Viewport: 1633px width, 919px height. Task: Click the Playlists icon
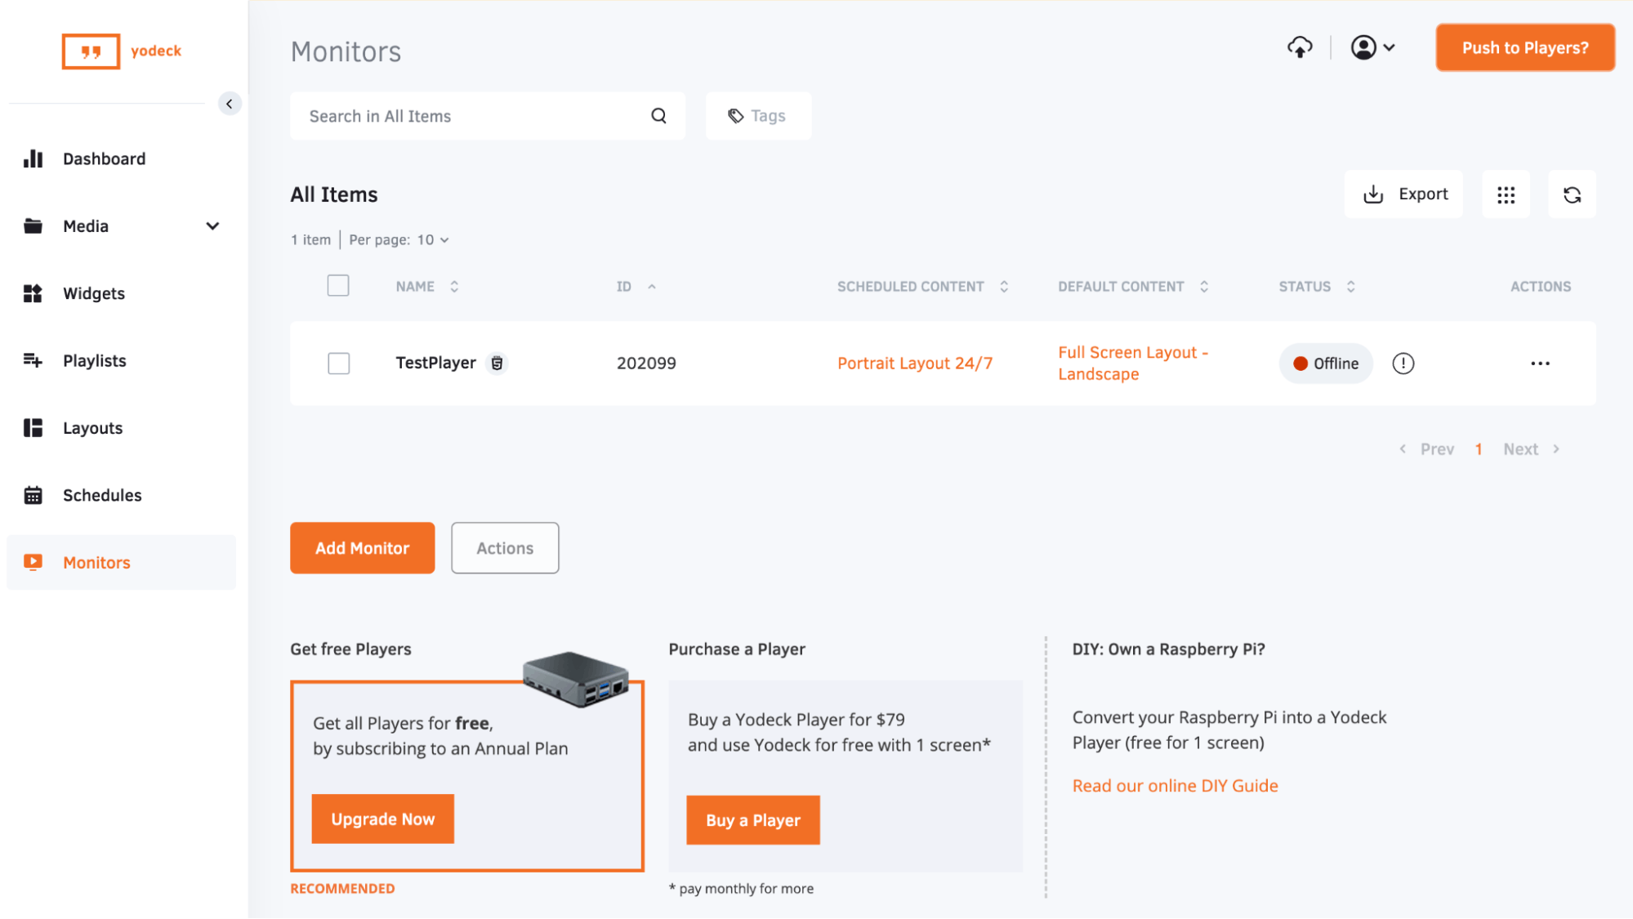pyautogui.click(x=33, y=360)
